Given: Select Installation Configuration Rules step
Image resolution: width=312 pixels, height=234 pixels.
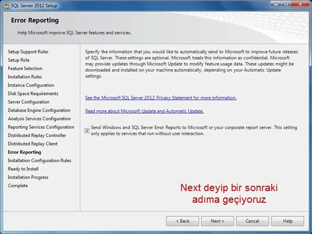Looking at the screenshot, I should click(x=39, y=160).
